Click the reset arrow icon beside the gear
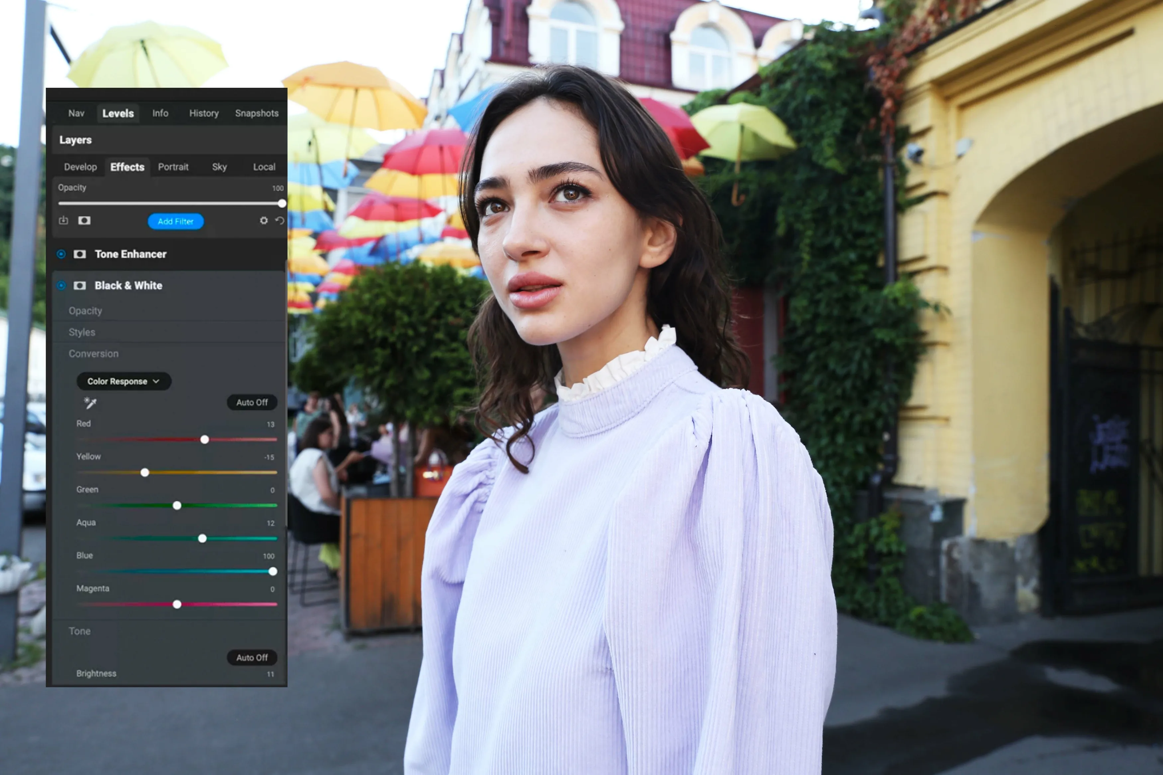 pos(280,221)
